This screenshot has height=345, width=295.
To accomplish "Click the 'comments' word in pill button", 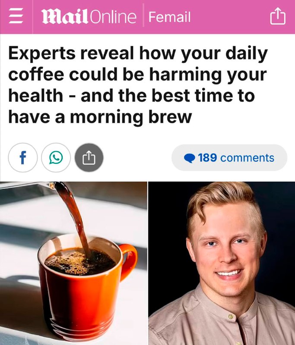I will (x=247, y=158).
